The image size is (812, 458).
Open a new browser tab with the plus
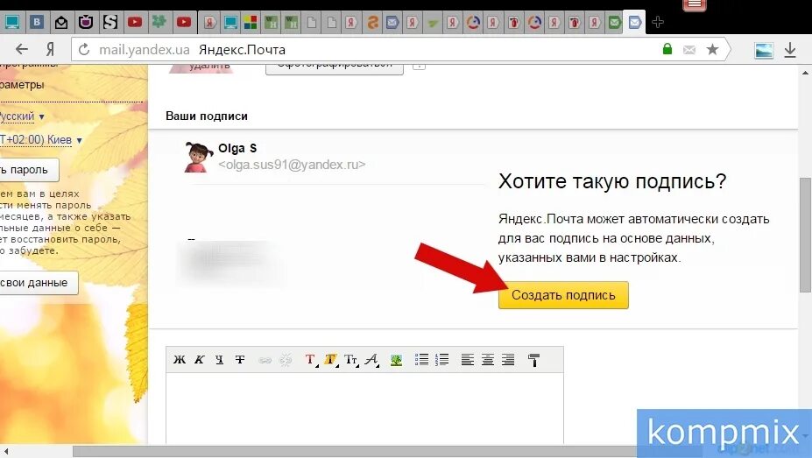(x=658, y=22)
